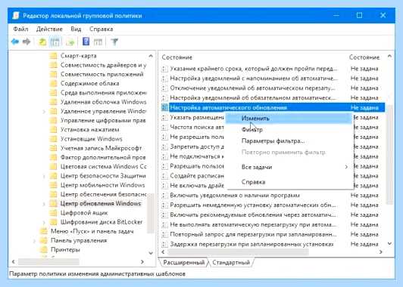Select Содержимое облака in the tree
The height and width of the screenshot is (287, 403).
[89, 84]
